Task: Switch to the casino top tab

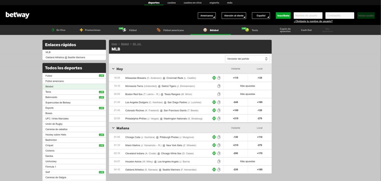Action: click(x=172, y=3)
